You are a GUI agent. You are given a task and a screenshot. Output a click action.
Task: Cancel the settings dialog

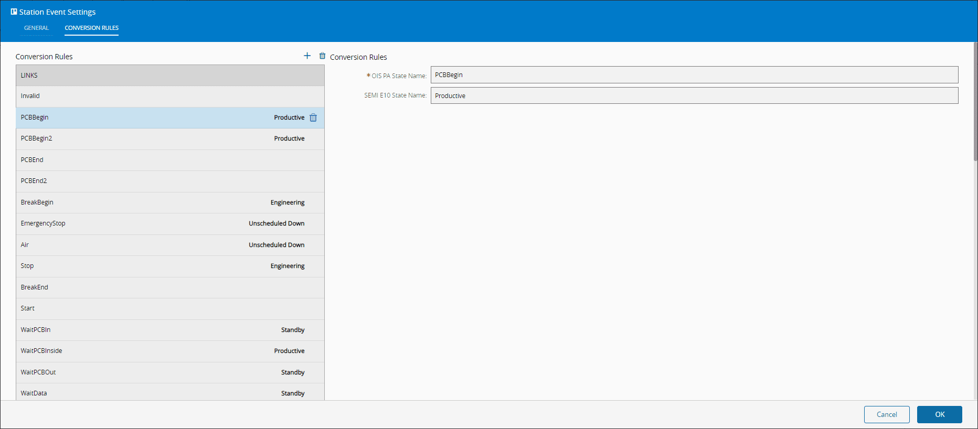[x=886, y=414]
